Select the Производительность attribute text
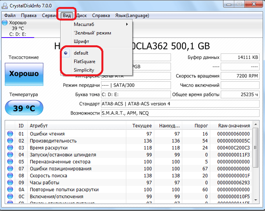Screen dimensions: 265x211 [x=53, y=141]
